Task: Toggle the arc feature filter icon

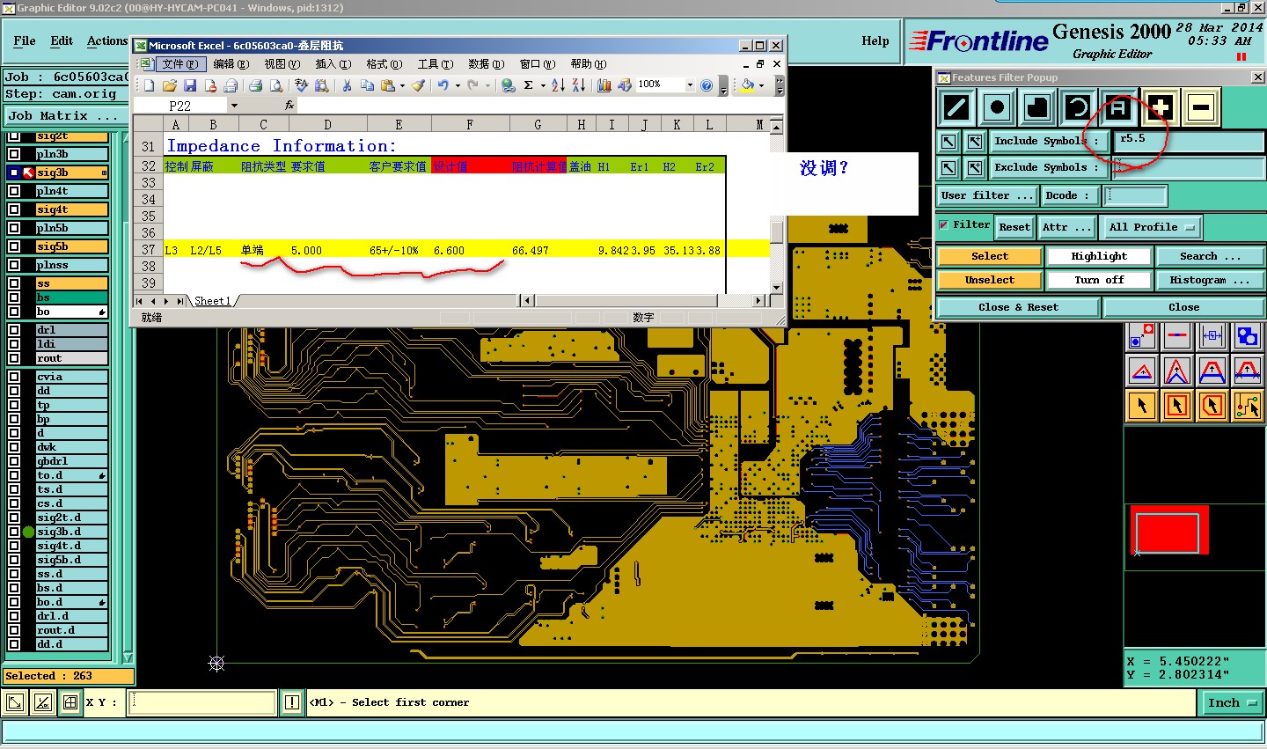Action: 1078,108
